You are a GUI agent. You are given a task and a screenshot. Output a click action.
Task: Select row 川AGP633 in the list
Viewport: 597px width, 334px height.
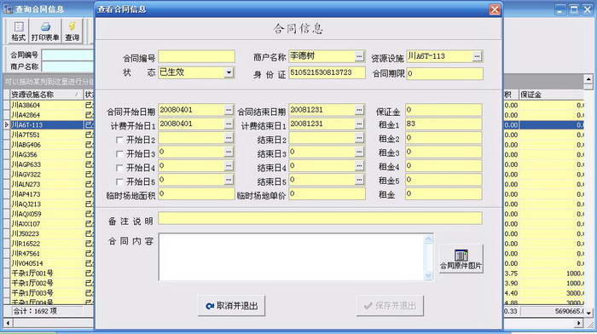tap(46, 164)
